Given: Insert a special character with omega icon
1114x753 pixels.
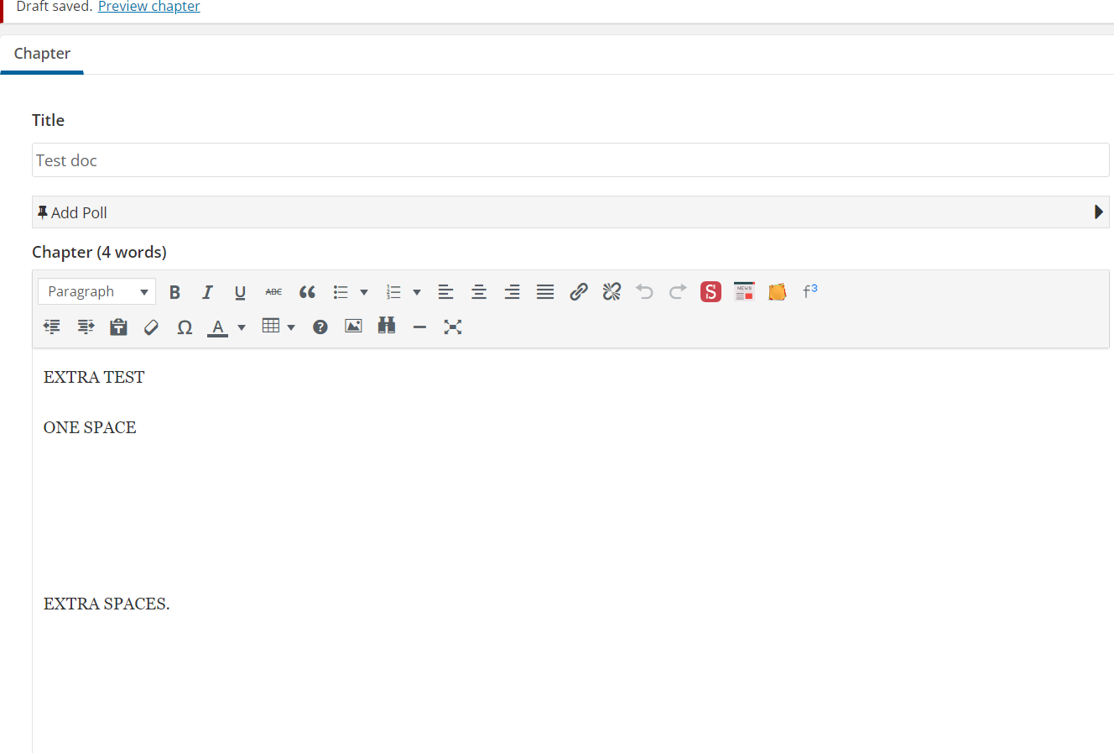Looking at the screenshot, I should pos(185,327).
